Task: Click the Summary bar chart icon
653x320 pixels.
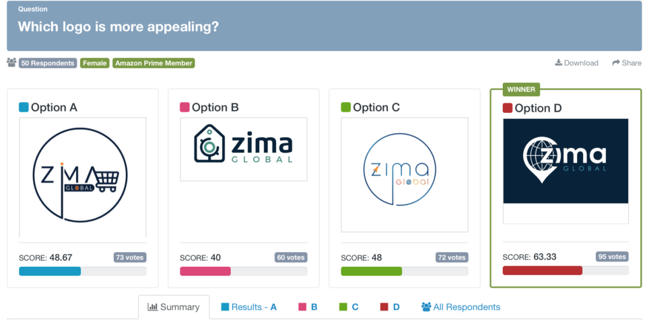Action: click(x=153, y=307)
